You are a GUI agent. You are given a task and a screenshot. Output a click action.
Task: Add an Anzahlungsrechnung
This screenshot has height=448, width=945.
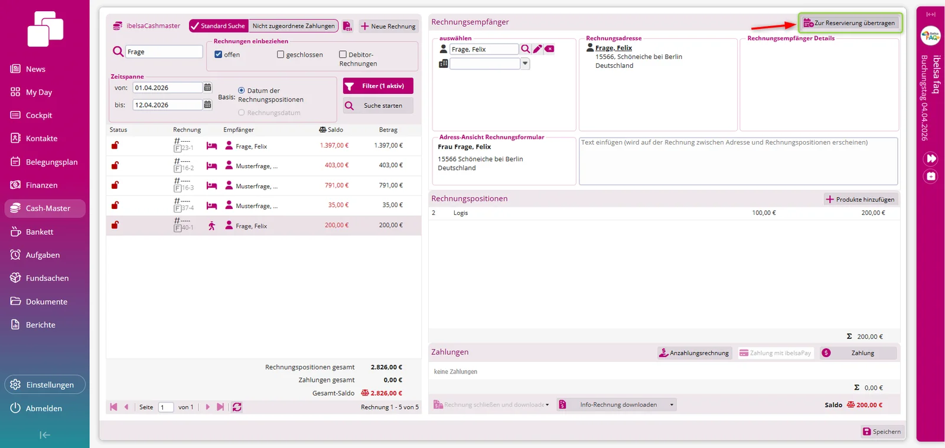coord(695,353)
